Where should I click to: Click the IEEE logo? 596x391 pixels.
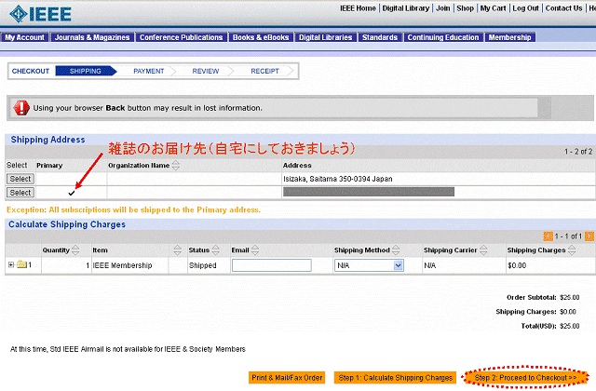[x=40, y=14]
